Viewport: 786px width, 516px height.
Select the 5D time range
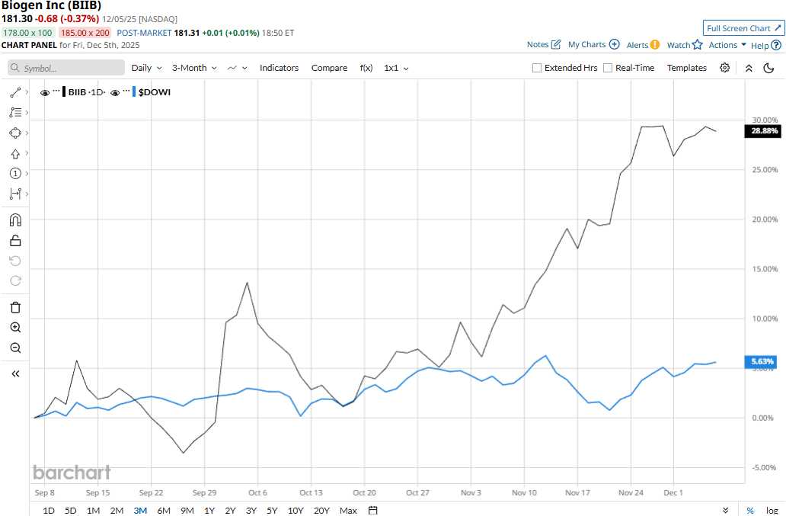(x=70, y=511)
